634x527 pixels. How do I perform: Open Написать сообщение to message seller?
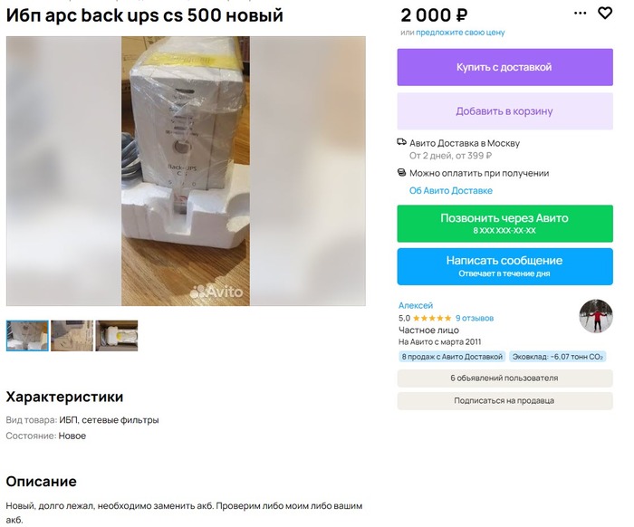(504, 266)
